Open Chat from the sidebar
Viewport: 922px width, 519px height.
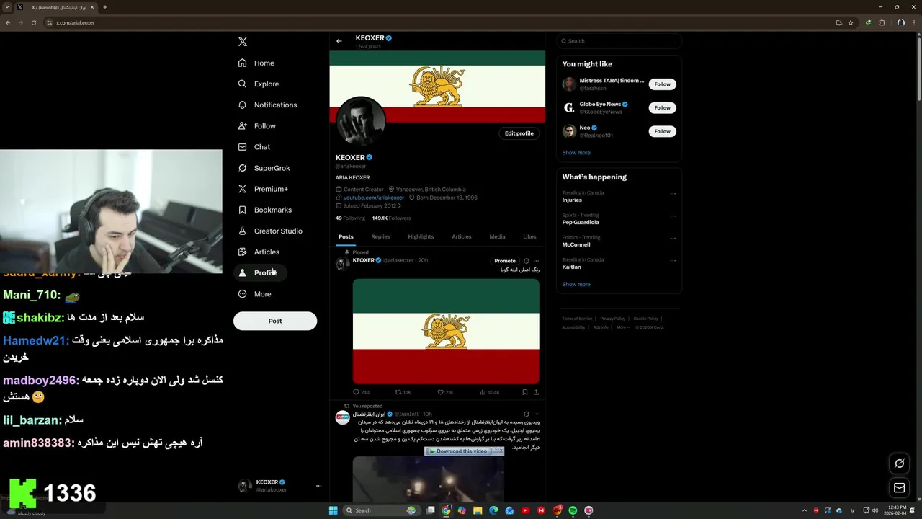pyautogui.click(x=254, y=146)
